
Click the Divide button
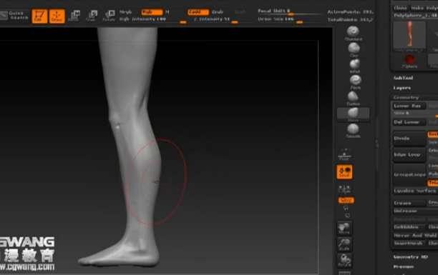[409, 139]
